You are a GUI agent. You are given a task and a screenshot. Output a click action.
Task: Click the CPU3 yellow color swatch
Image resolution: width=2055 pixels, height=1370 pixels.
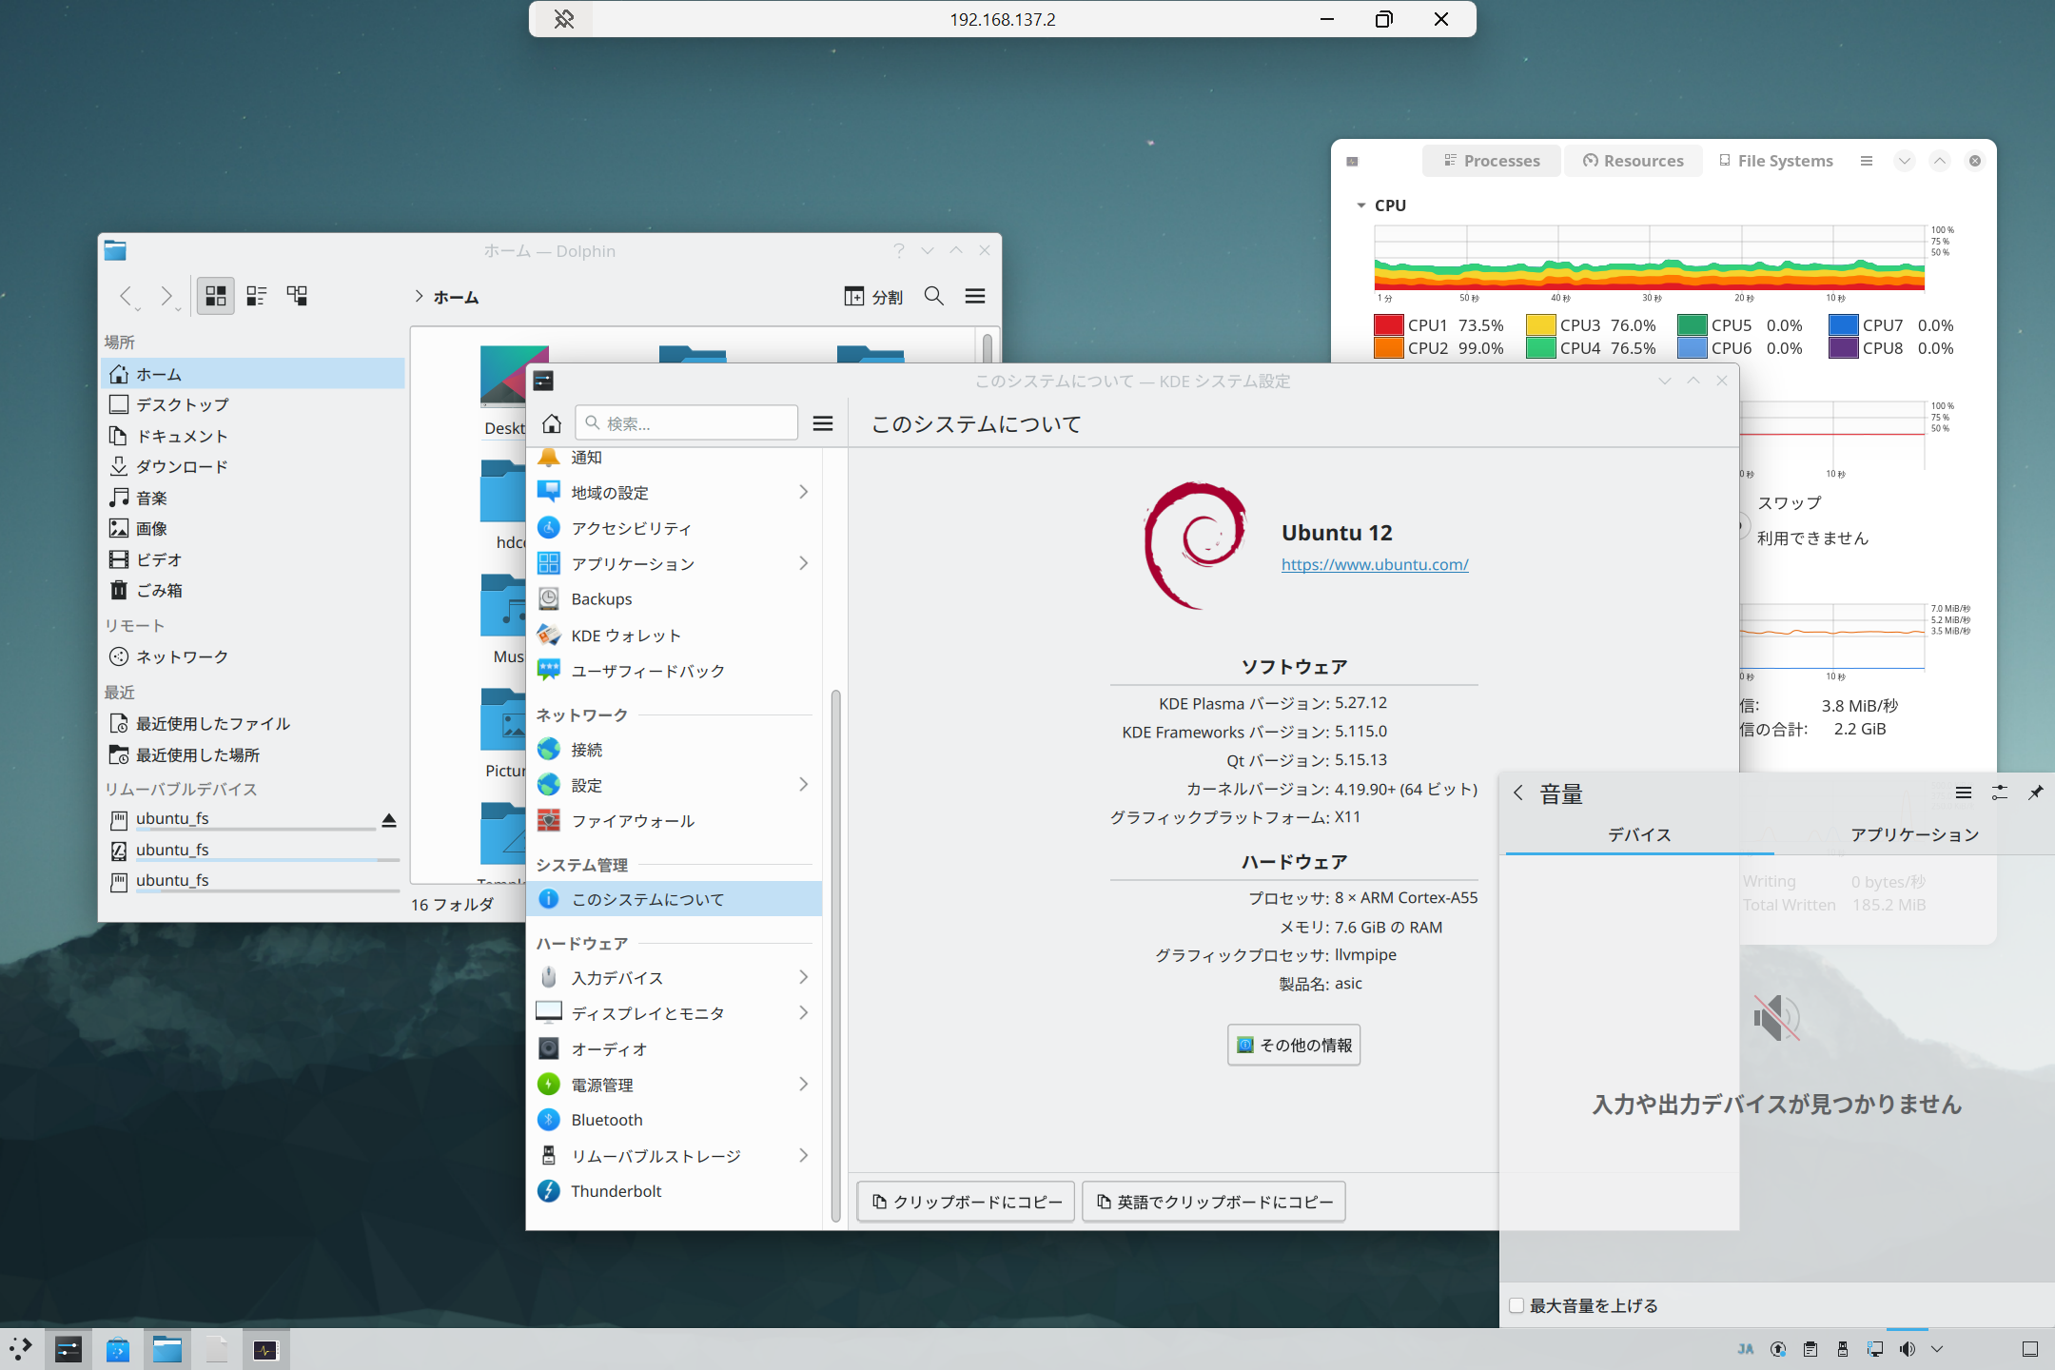click(x=1540, y=325)
